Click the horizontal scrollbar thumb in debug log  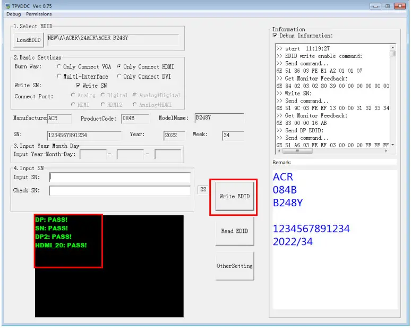coord(297,151)
